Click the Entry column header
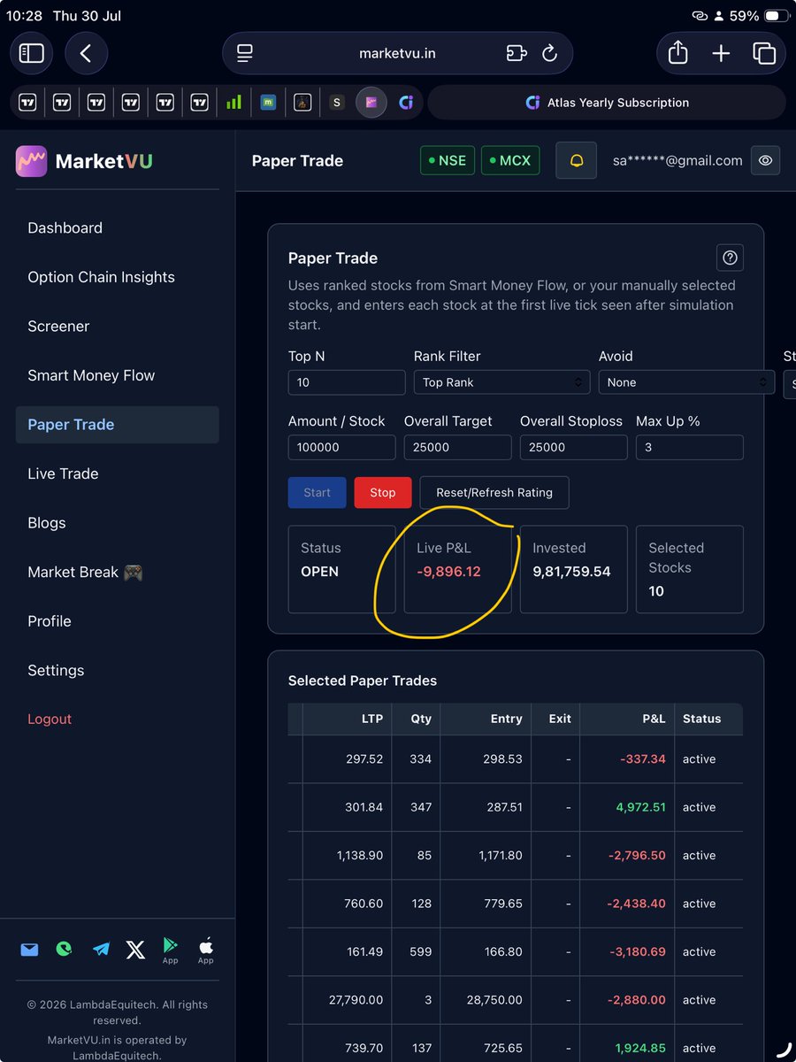 pyautogui.click(x=506, y=719)
